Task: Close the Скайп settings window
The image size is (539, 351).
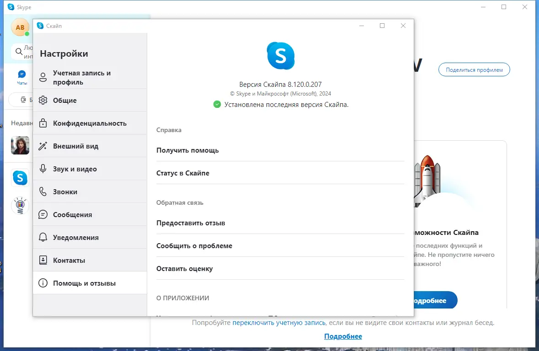Action: [403, 26]
